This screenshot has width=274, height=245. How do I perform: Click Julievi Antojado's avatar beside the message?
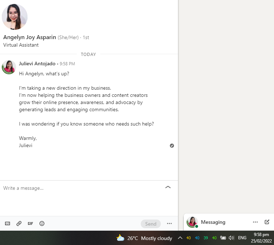[9, 67]
